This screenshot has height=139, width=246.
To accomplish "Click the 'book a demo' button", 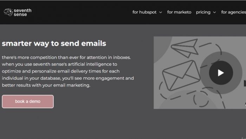I will (28, 101).
